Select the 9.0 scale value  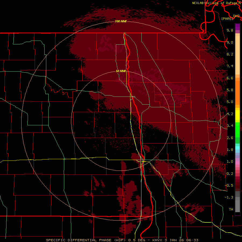(x=230, y=42)
